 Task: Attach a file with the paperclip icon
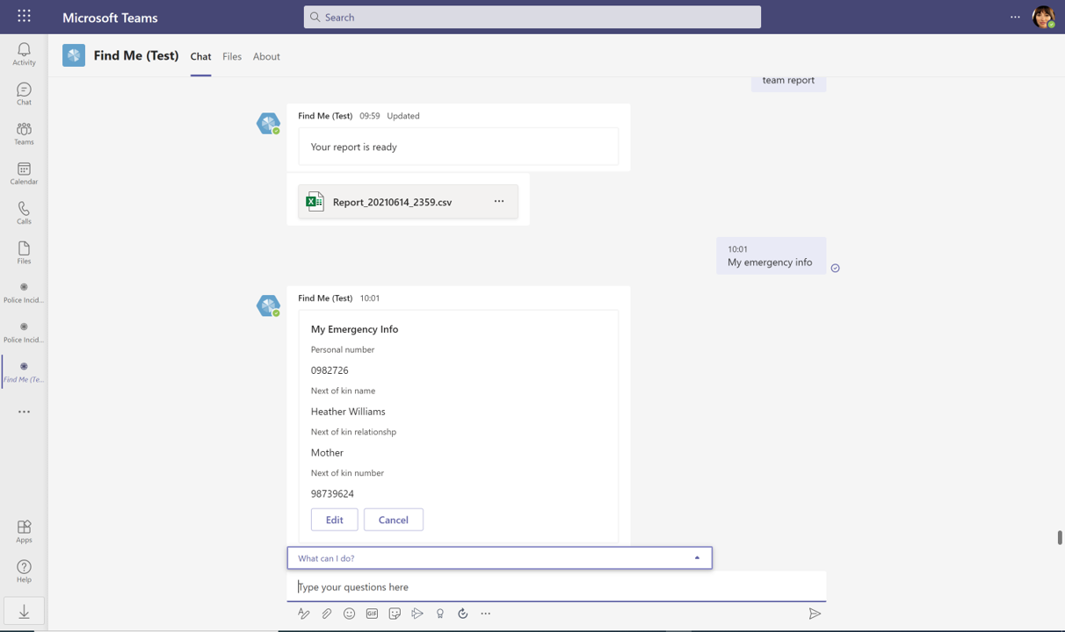point(327,614)
